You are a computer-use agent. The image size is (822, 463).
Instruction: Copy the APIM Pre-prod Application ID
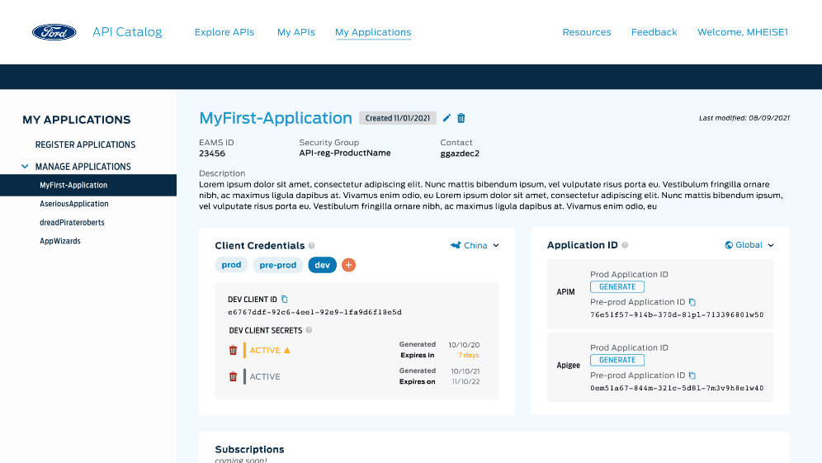coord(692,302)
